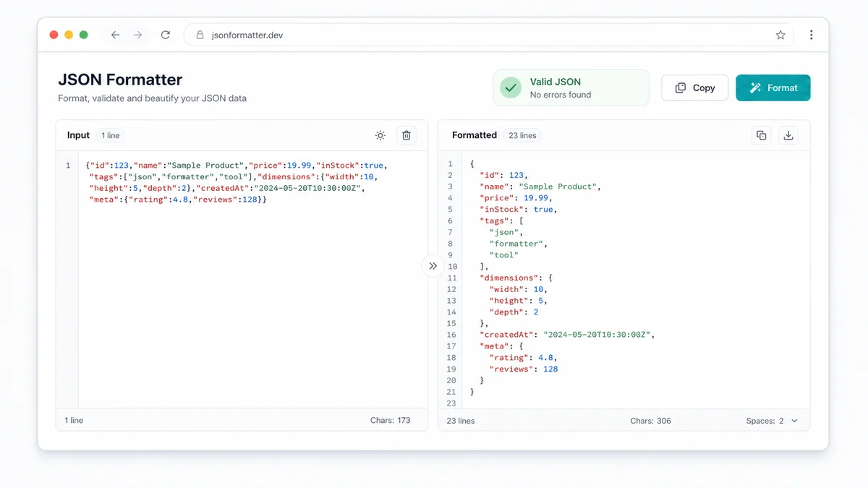The width and height of the screenshot is (868, 488).
Task: Click the "width": 10 output line
Action: (518, 289)
